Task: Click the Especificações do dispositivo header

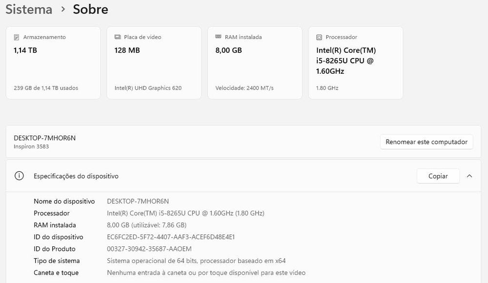Action: [x=76, y=176]
